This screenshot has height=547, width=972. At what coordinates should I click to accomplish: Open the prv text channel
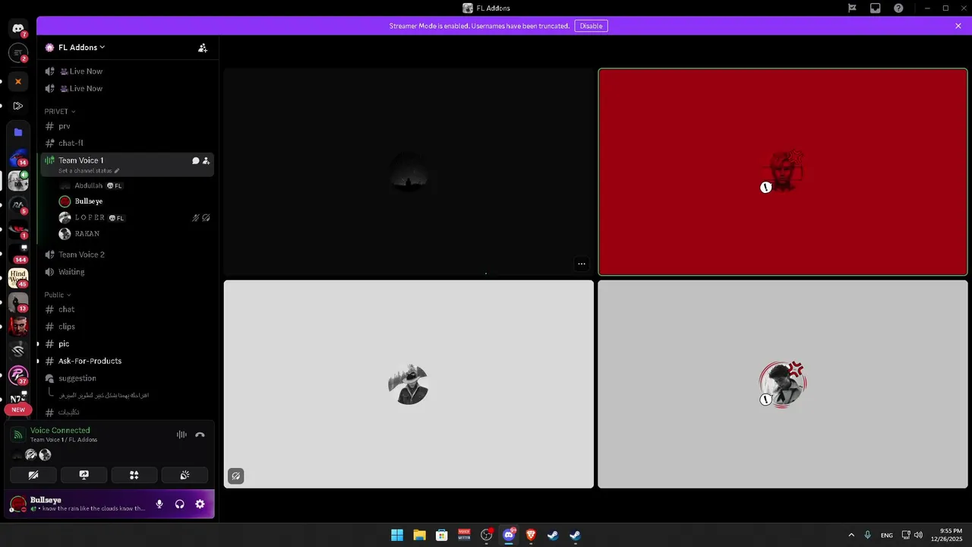[x=128, y=126]
